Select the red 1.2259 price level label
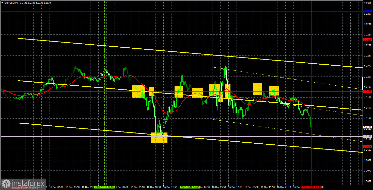Image resolution: width=373 pixels, height=190 pixels. click(368, 40)
